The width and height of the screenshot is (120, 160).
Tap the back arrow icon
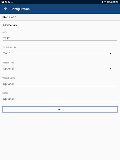click(6, 9)
